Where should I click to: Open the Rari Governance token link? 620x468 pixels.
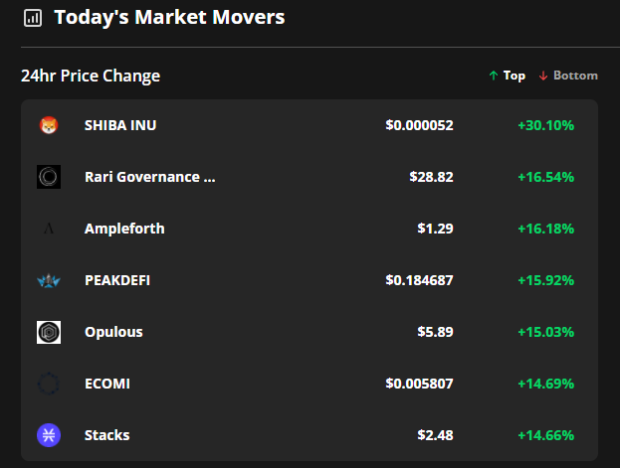pos(149,177)
